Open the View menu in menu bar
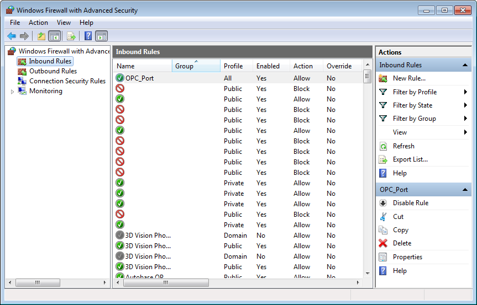Screen dimensions: 477x305 64,23
